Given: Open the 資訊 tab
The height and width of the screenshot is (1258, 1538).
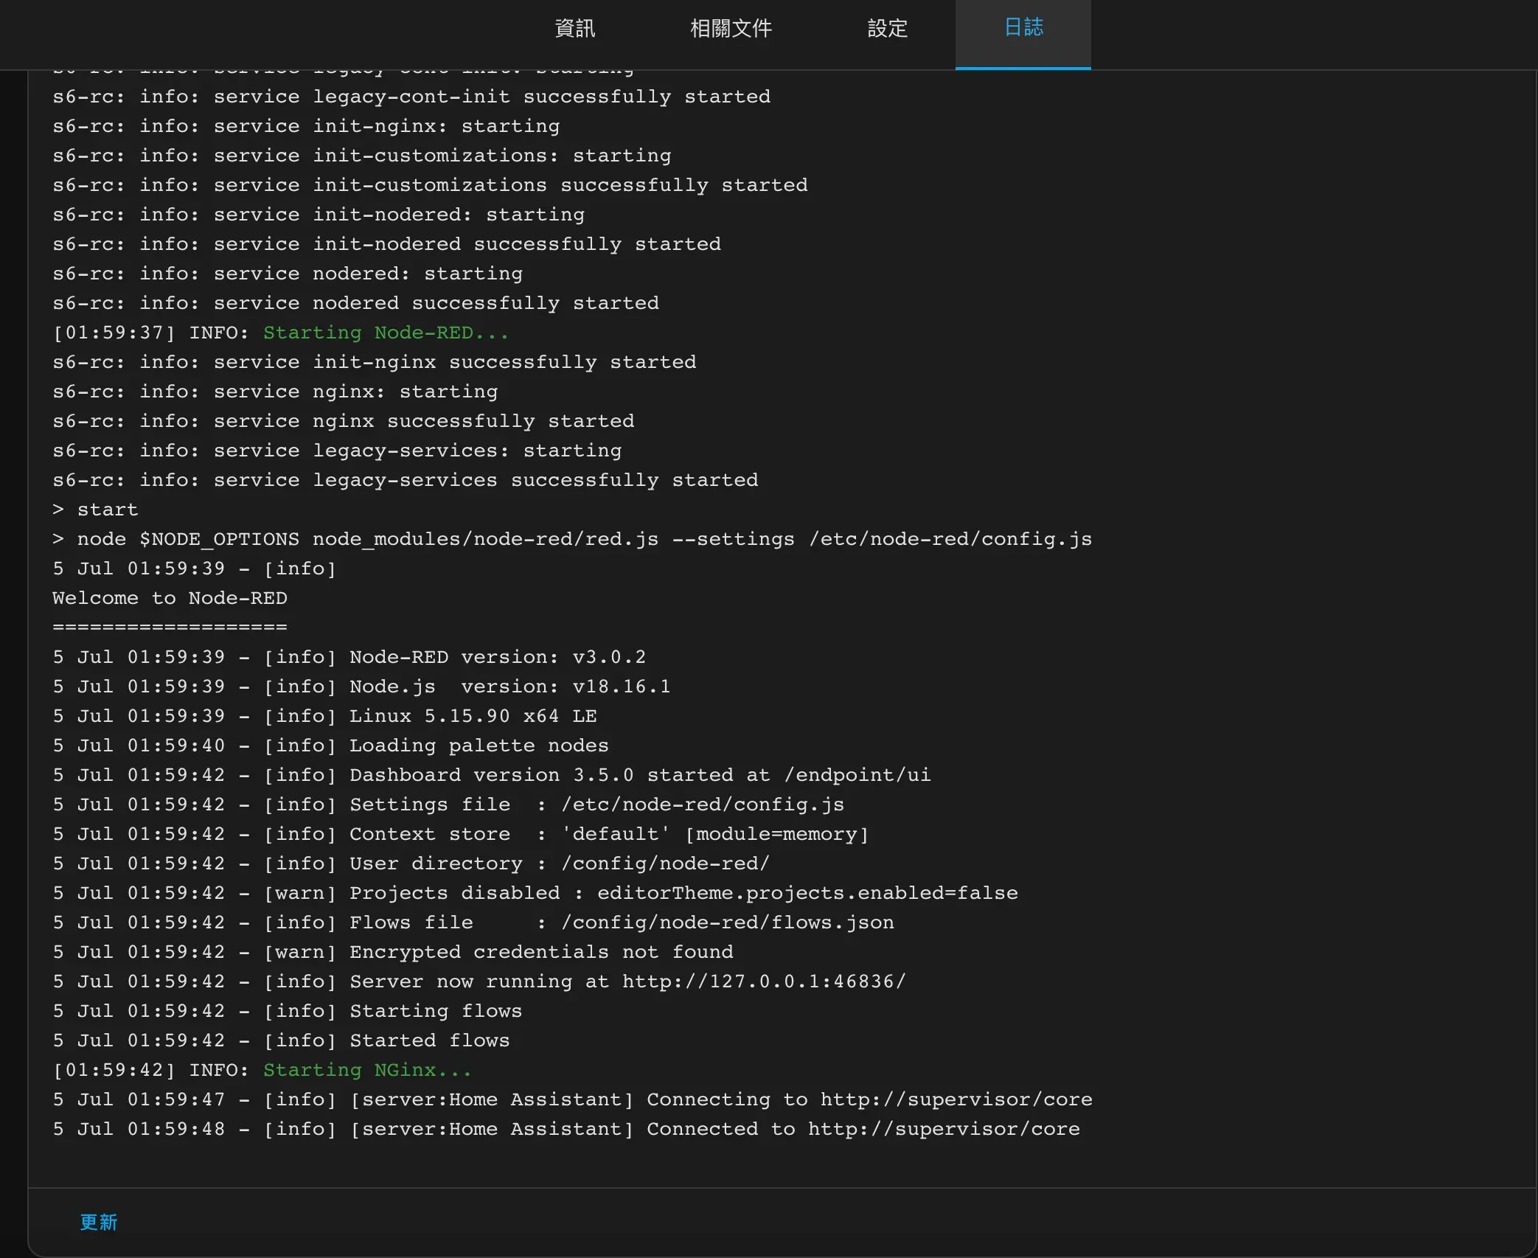Looking at the screenshot, I should click(574, 29).
